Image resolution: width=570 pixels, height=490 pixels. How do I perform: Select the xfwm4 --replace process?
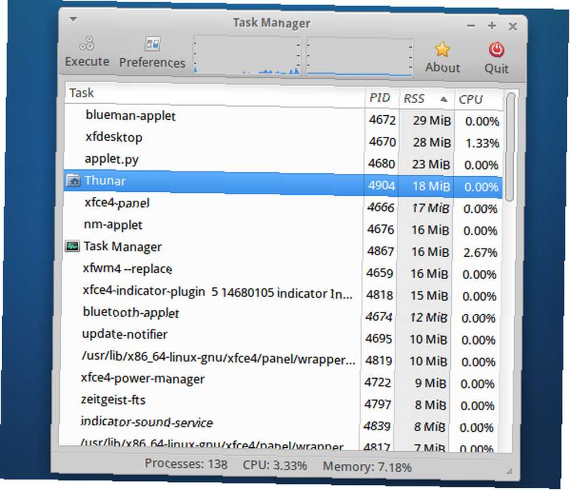tap(127, 269)
